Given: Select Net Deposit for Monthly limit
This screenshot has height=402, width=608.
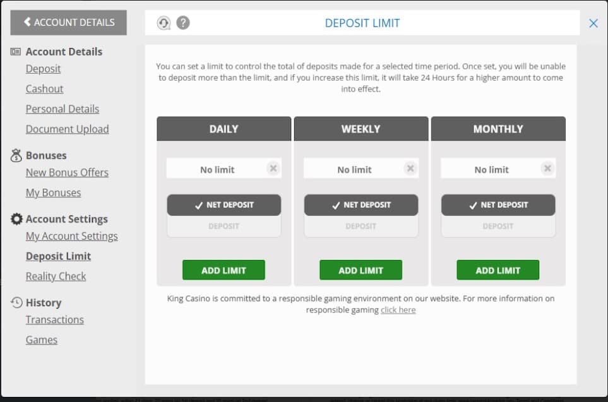Looking at the screenshot, I should tap(498, 205).
